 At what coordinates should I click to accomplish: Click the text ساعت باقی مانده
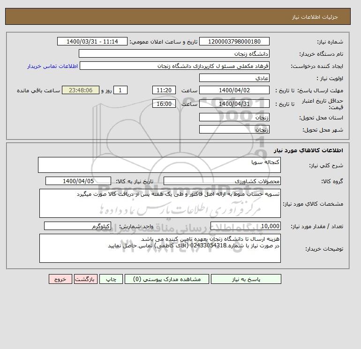(38, 90)
